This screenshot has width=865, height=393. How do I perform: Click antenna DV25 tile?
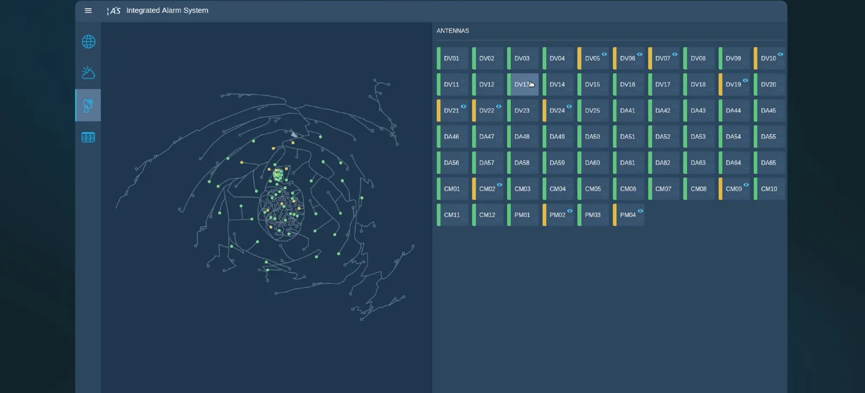coord(593,110)
